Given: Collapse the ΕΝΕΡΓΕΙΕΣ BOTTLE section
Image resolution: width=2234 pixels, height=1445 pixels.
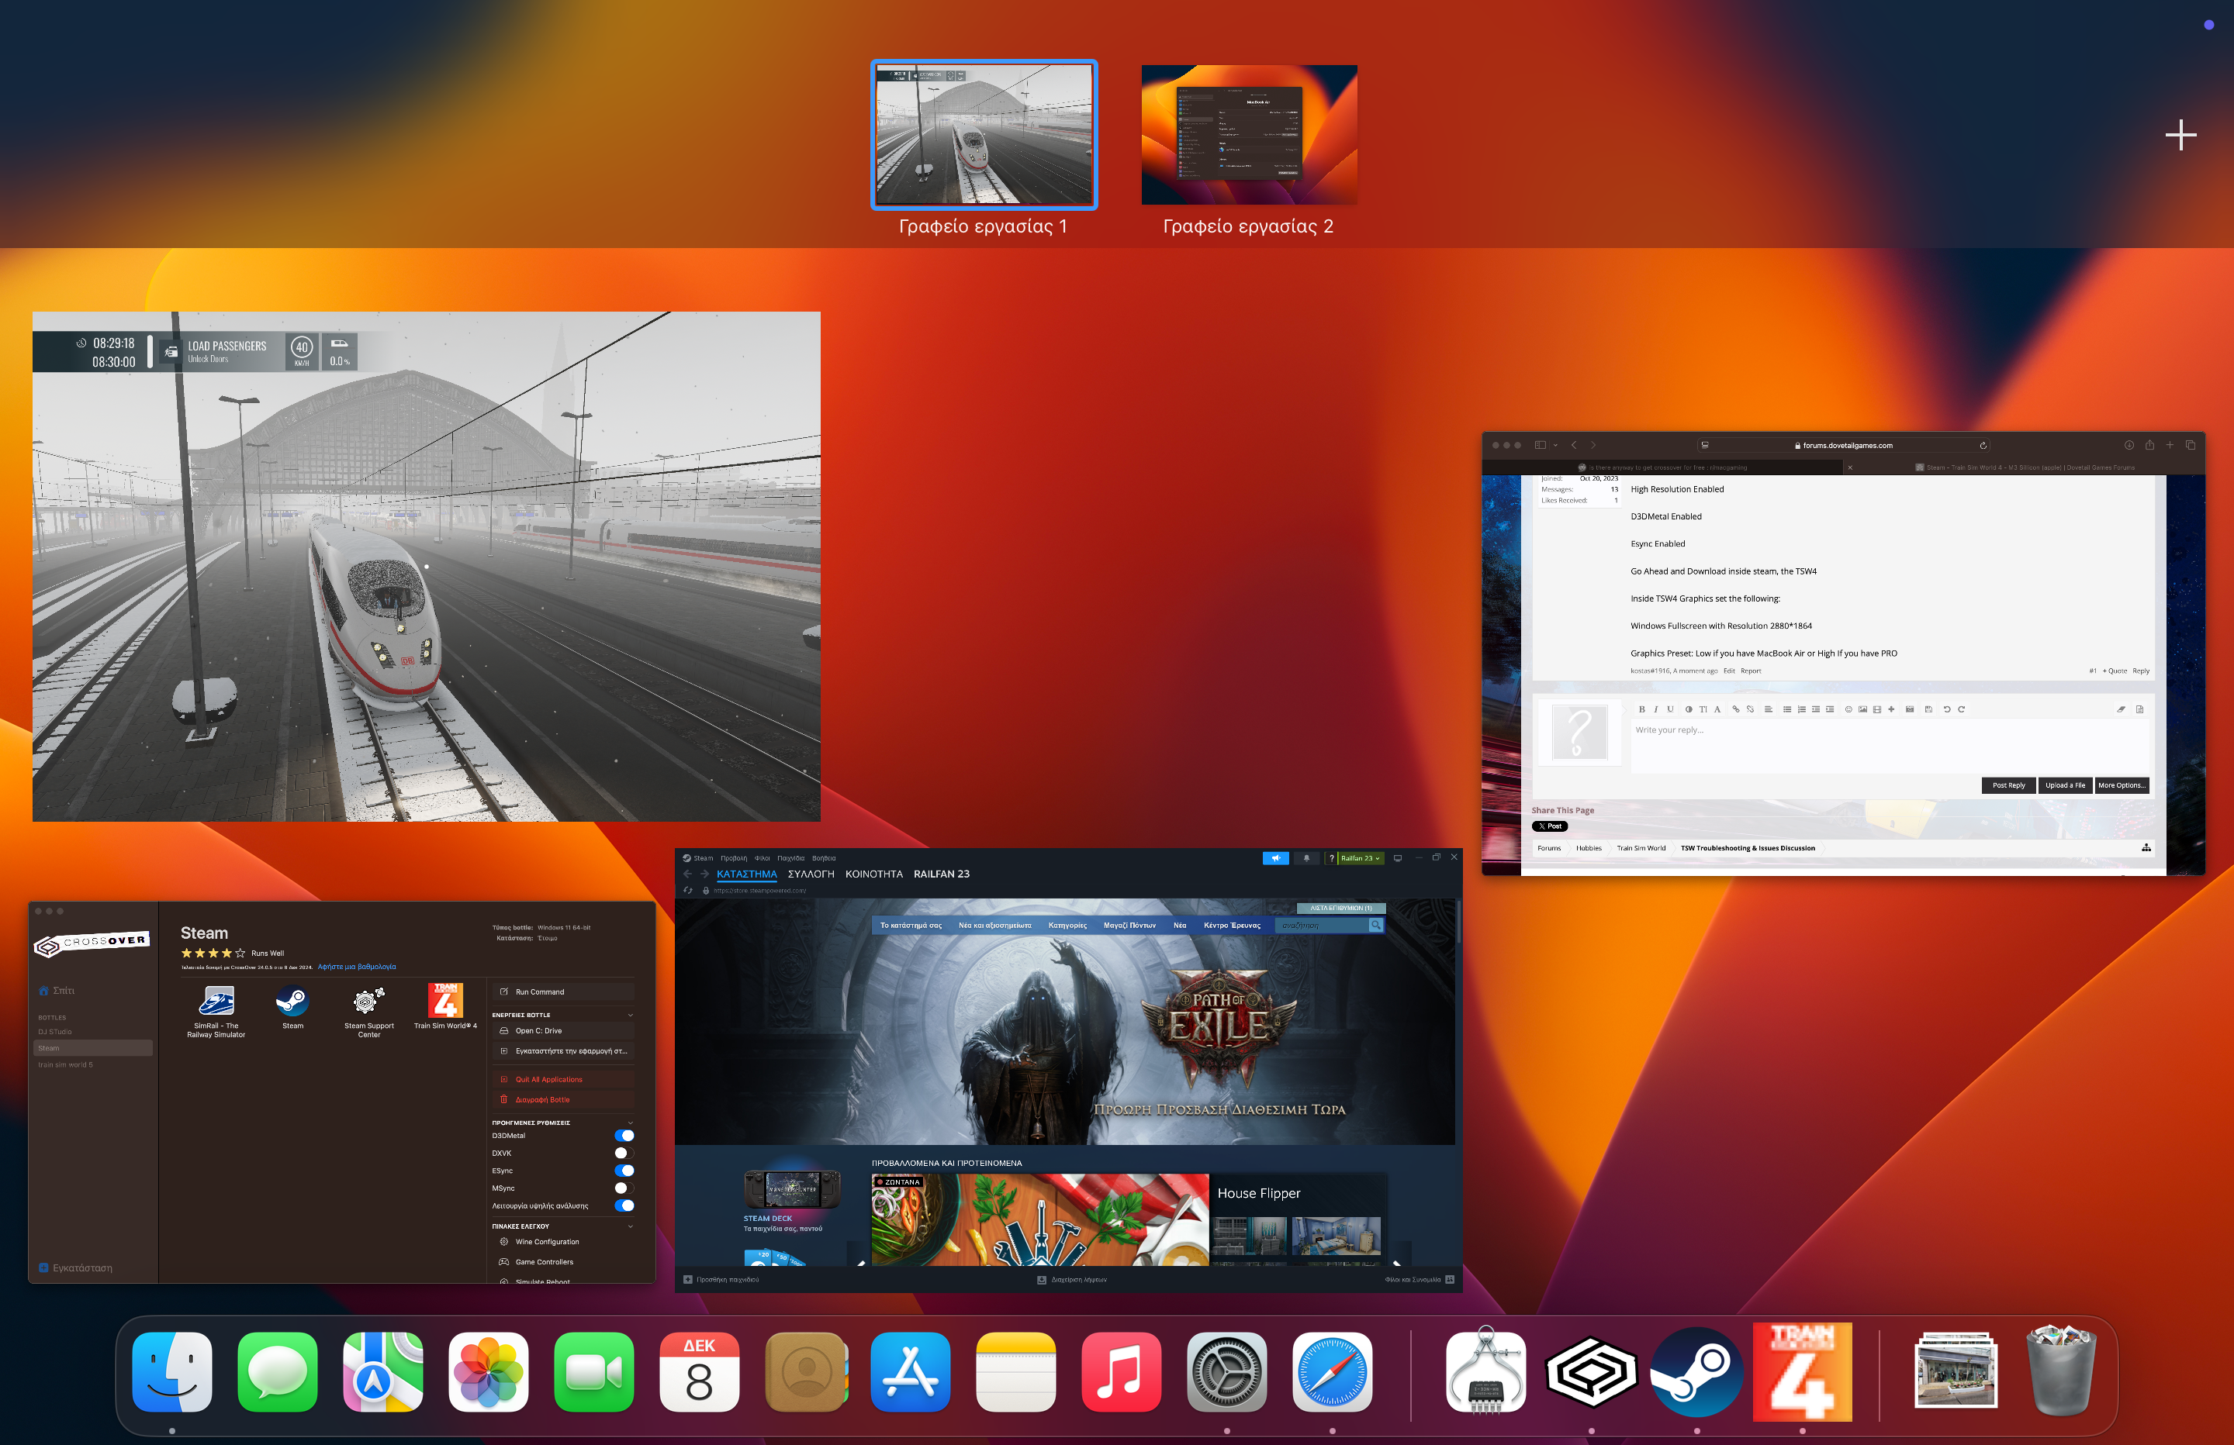Looking at the screenshot, I should click(x=630, y=1016).
